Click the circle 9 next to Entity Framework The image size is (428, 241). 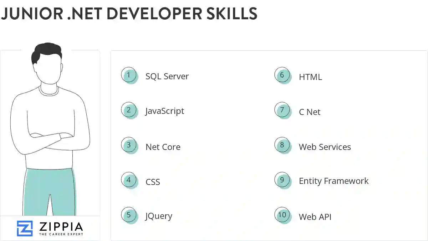[x=282, y=180]
